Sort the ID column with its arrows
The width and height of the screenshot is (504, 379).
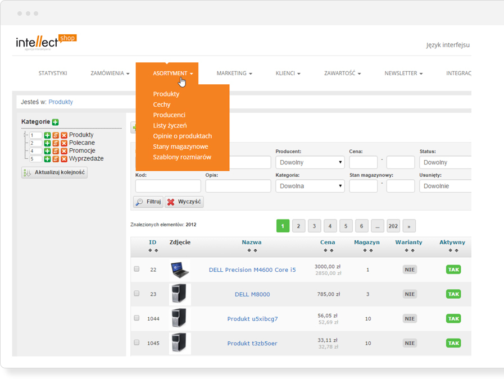(153, 250)
